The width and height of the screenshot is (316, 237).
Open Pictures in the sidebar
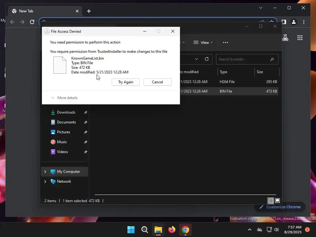pyautogui.click(x=64, y=132)
